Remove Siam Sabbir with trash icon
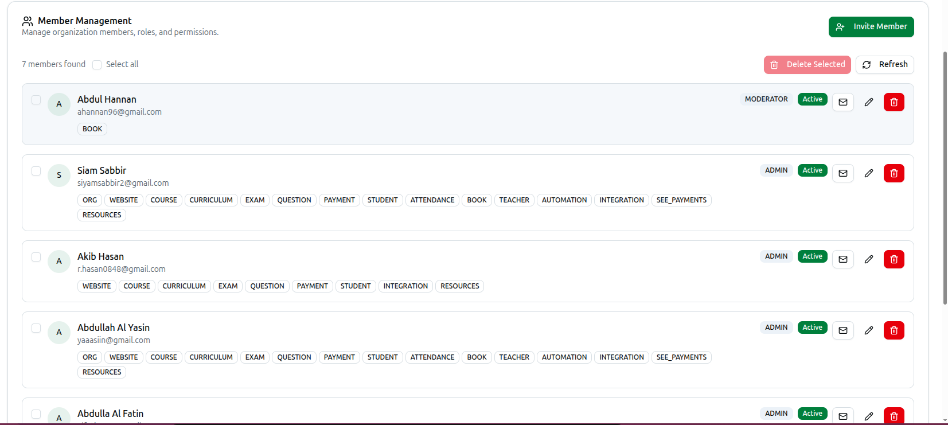This screenshot has width=948, height=425. (894, 173)
